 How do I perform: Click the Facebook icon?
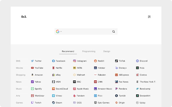53,61
